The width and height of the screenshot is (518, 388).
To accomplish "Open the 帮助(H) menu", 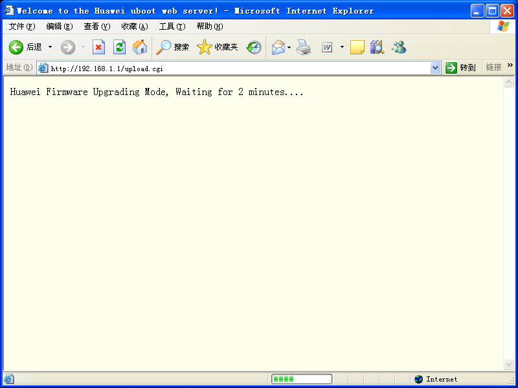I will click(x=210, y=27).
